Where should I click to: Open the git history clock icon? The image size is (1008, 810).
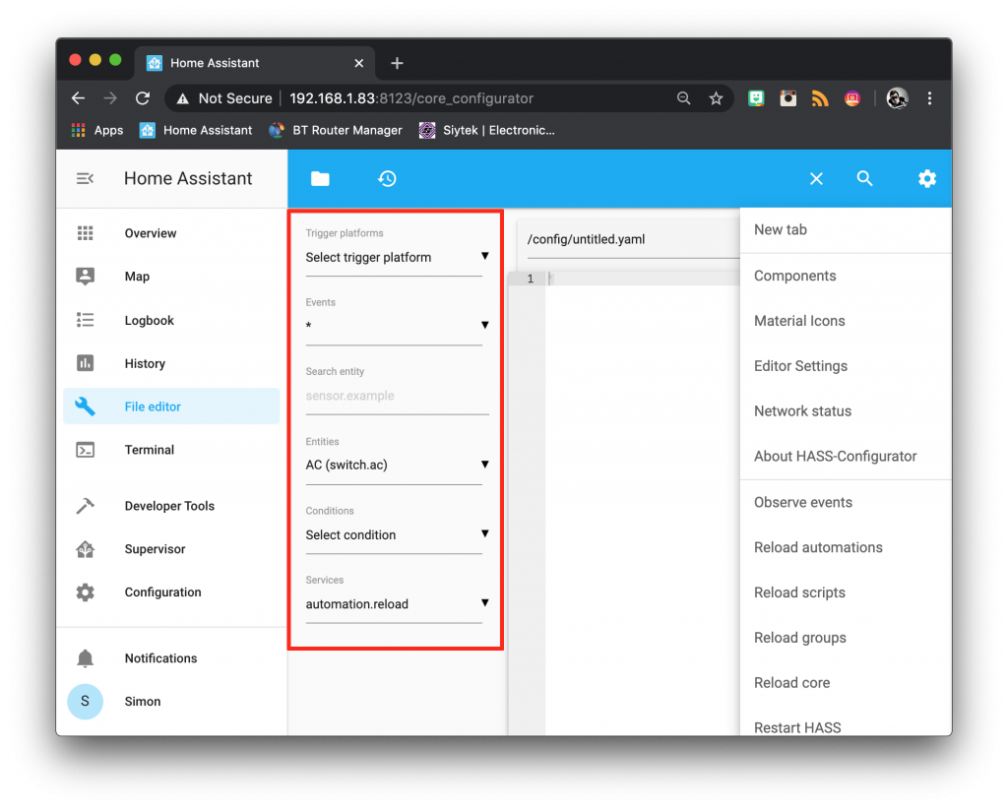click(387, 179)
